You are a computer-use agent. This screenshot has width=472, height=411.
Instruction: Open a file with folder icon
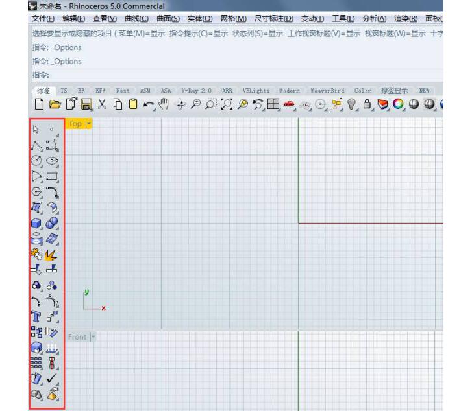[x=55, y=104]
